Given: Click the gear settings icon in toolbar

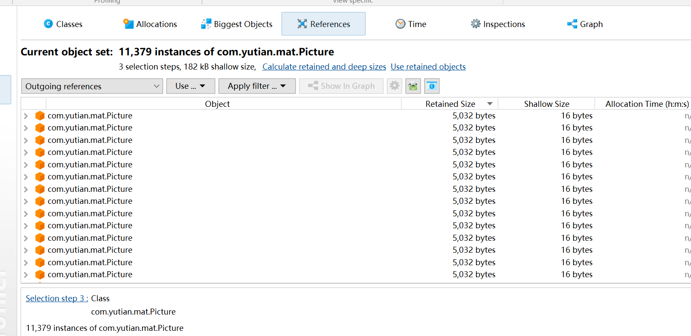Looking at the screenshot, I should (x=394, y=86).
